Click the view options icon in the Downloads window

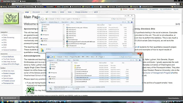click(x=123, y=22)
